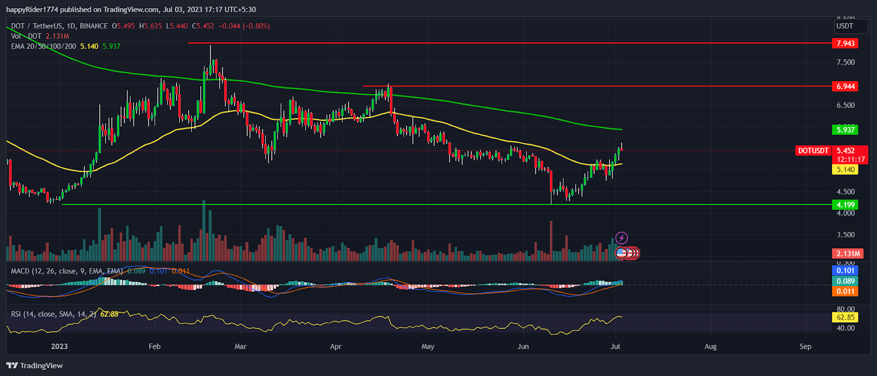Click the O5.495 open value in the legend
The width and height of the screenshot is (877, 376).
coord(123,26)
